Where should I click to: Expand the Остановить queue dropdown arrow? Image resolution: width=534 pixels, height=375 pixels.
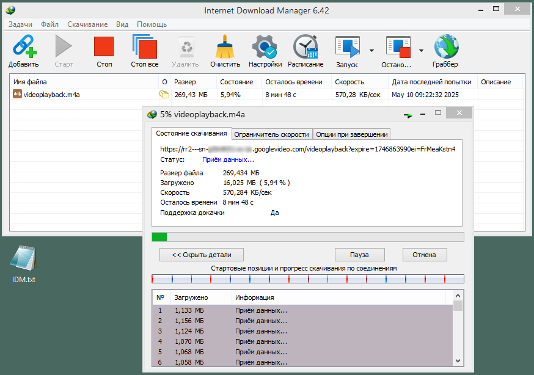point(421,50)
